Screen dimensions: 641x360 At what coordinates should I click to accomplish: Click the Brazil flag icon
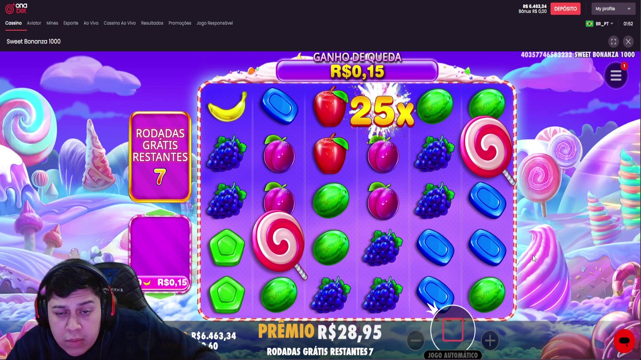[590, 24]
